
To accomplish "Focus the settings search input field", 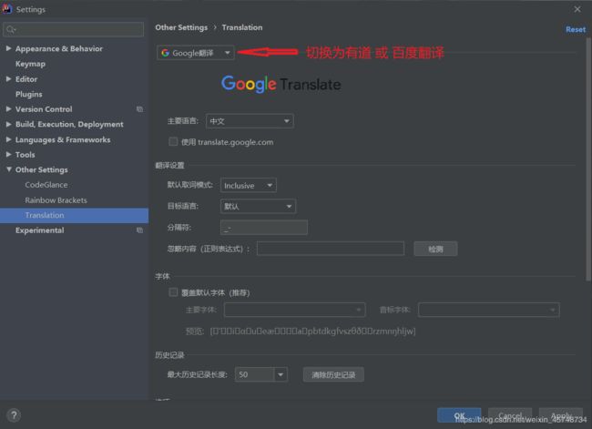I will [73, 29].
